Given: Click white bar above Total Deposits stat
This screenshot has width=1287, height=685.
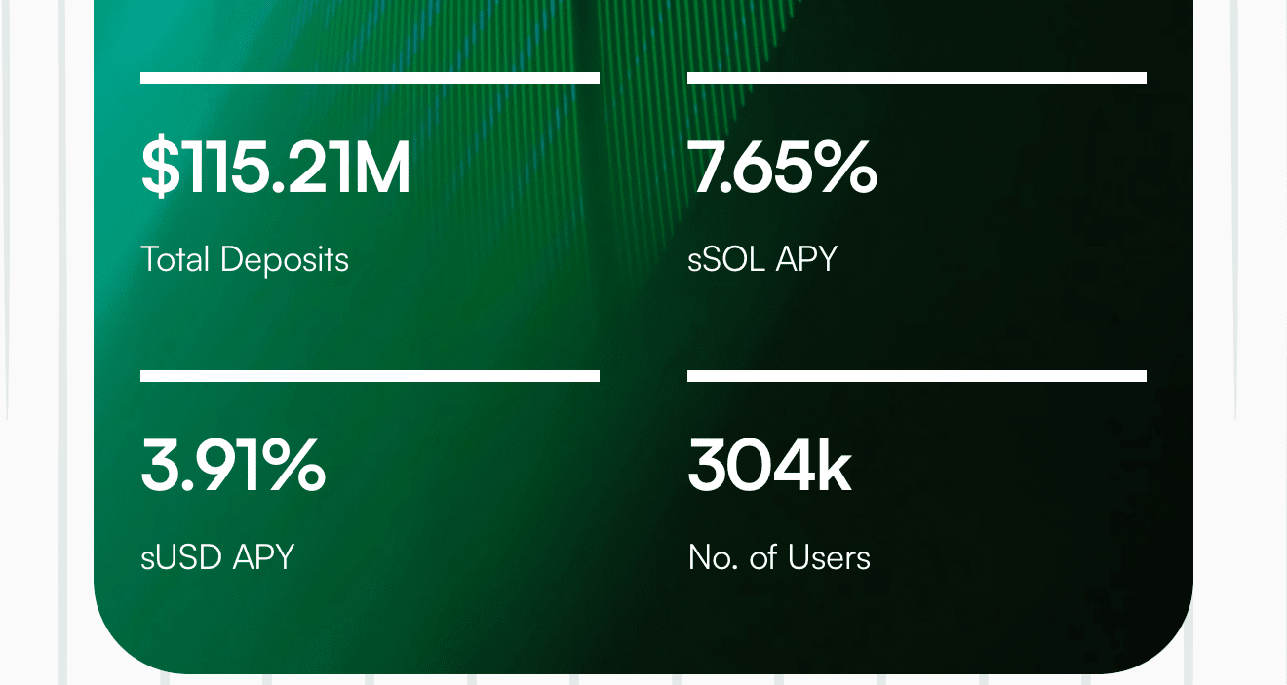Looking at the screenshot, I should 370,78.
